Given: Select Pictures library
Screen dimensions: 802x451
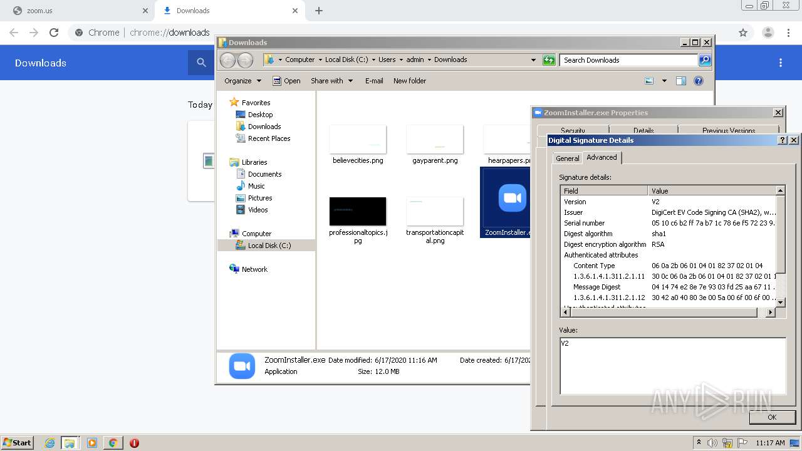Looking at the screenshot, I should pyautogui.click(x=259, y=198).
